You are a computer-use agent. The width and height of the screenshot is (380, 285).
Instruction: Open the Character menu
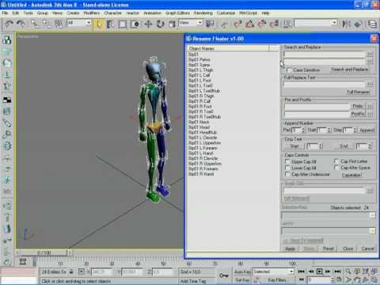pyautogui.click(x=113, y=13)
